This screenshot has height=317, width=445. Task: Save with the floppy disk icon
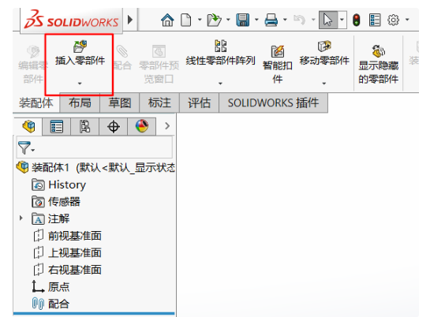(243, 20)
